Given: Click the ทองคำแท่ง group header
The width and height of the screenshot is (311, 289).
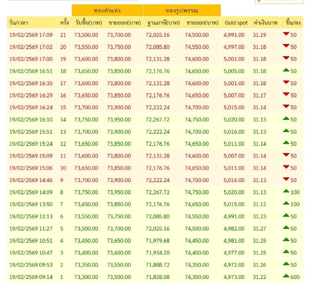Looking at the screenshot, I should click(x=107, y=11).
